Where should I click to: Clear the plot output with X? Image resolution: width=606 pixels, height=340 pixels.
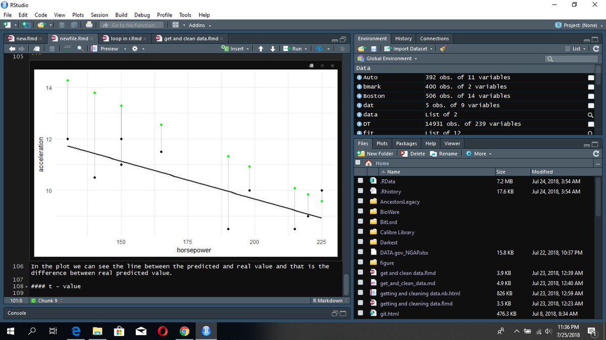(x=332, y=65)
